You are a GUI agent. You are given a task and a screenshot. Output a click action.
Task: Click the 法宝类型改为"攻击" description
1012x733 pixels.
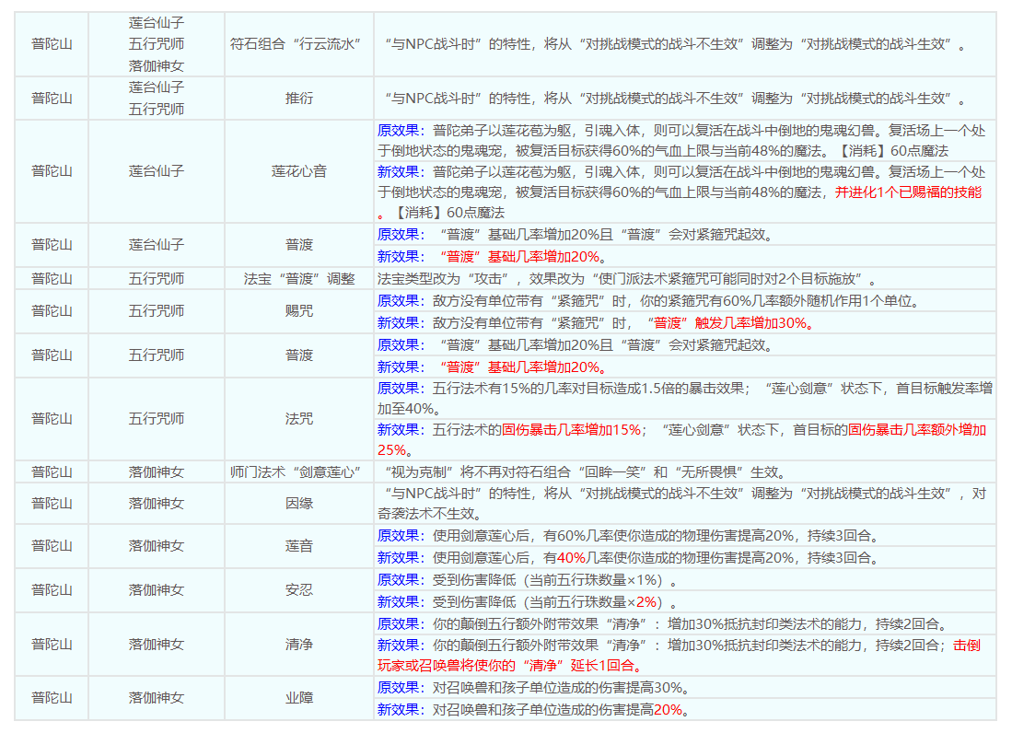coord(627,279)
